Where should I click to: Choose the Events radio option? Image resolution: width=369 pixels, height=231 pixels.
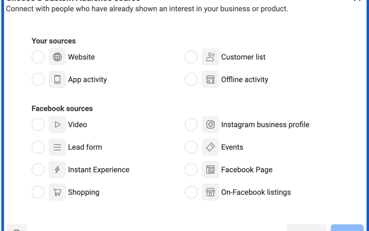191,147
